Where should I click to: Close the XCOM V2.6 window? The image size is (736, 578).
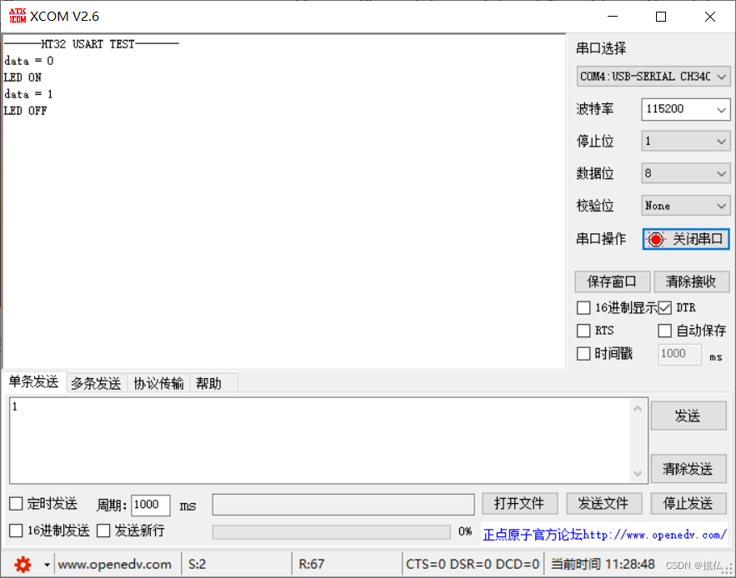(x=710, y=17)
